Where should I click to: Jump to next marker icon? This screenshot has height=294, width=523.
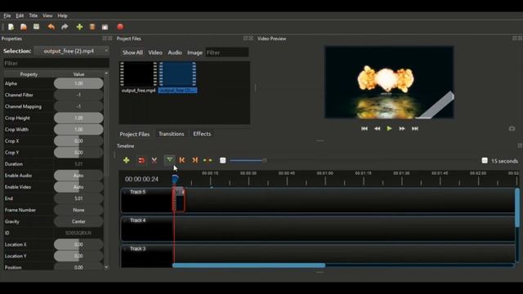pos(194,160)
